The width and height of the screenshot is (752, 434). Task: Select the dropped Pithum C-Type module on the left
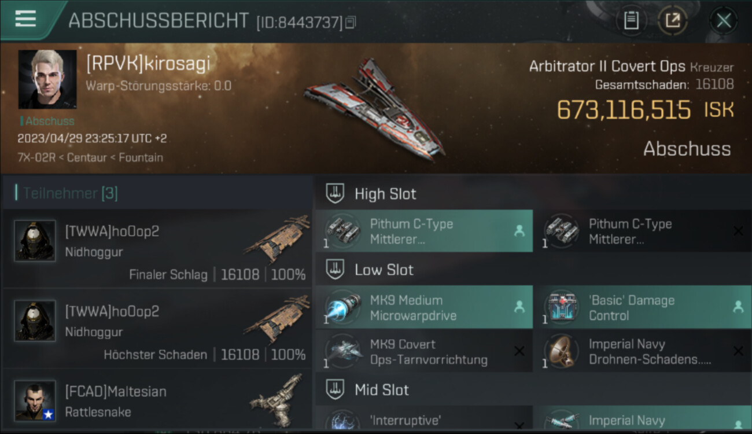(x=424, y=231)
